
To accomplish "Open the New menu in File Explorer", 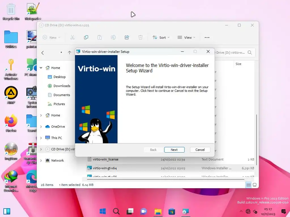I will point(52,38).
